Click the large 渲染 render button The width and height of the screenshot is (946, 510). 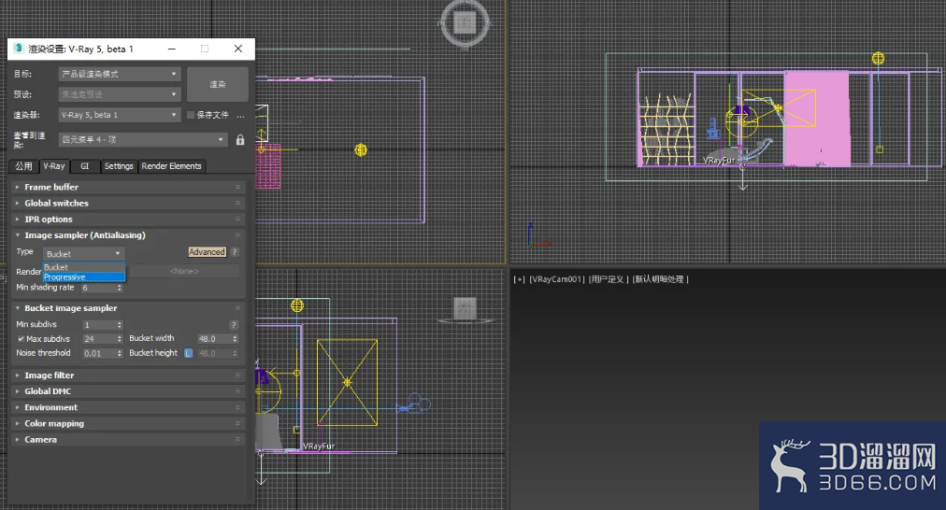pos(218,84)
